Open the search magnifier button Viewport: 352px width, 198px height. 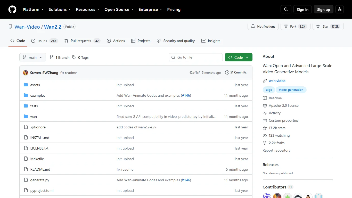(x=286, y=10)
